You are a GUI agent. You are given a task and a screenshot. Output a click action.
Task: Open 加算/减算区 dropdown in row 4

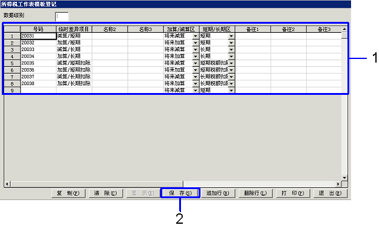[x=196, y=57]
